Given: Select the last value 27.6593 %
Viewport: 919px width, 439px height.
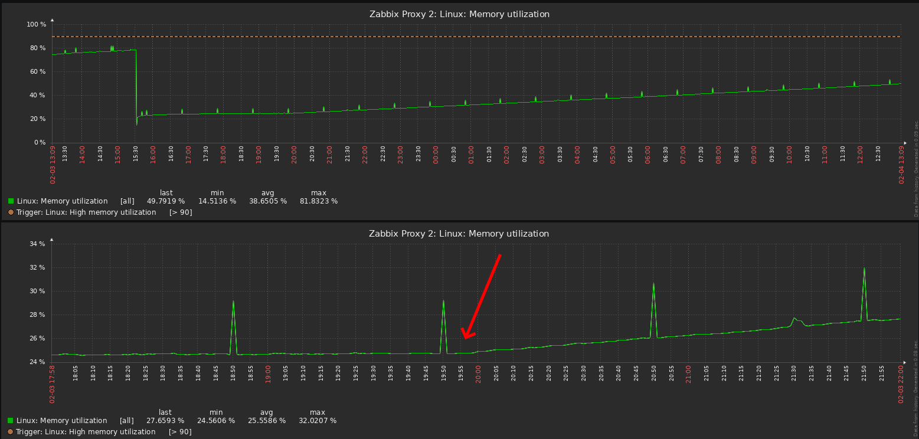Looking at the screenshot, I should pos(165,421).
